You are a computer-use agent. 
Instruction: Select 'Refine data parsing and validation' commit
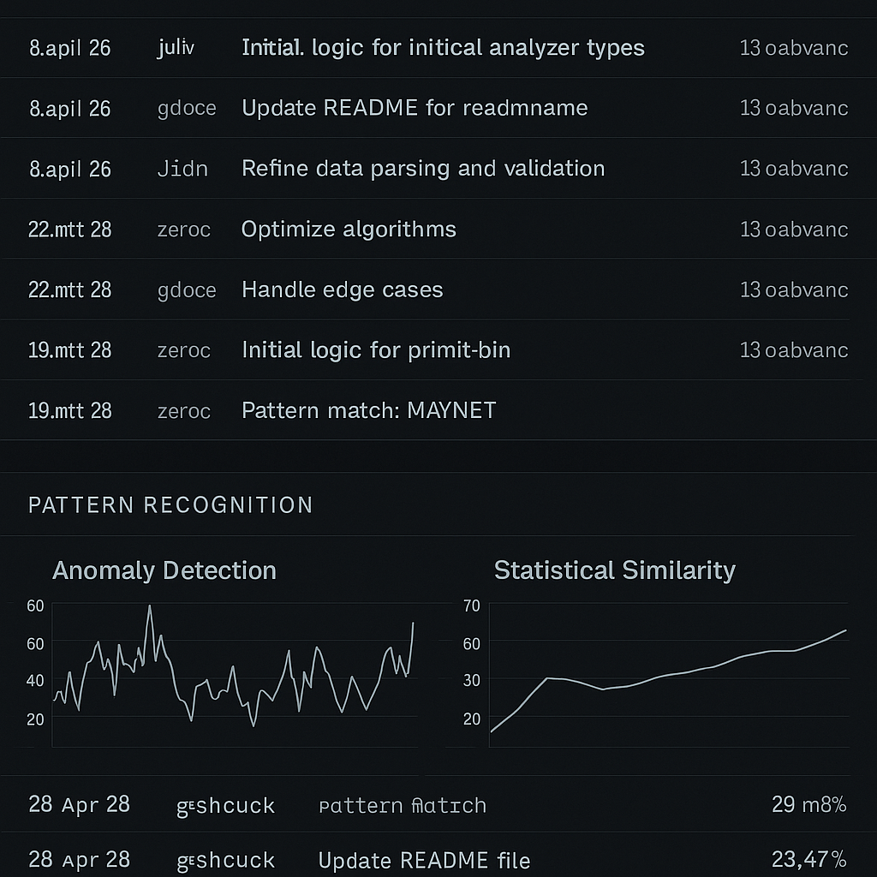(423, 169)
